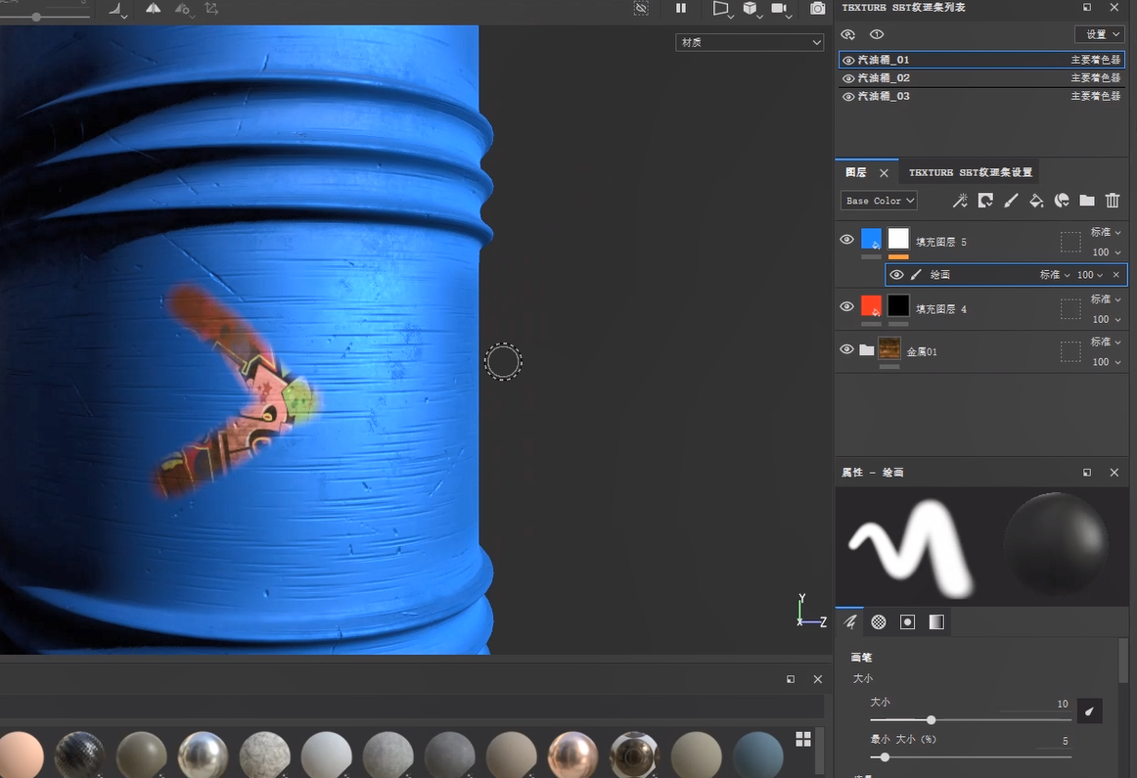Open the add effect magic wand menu

coord(960,201)
